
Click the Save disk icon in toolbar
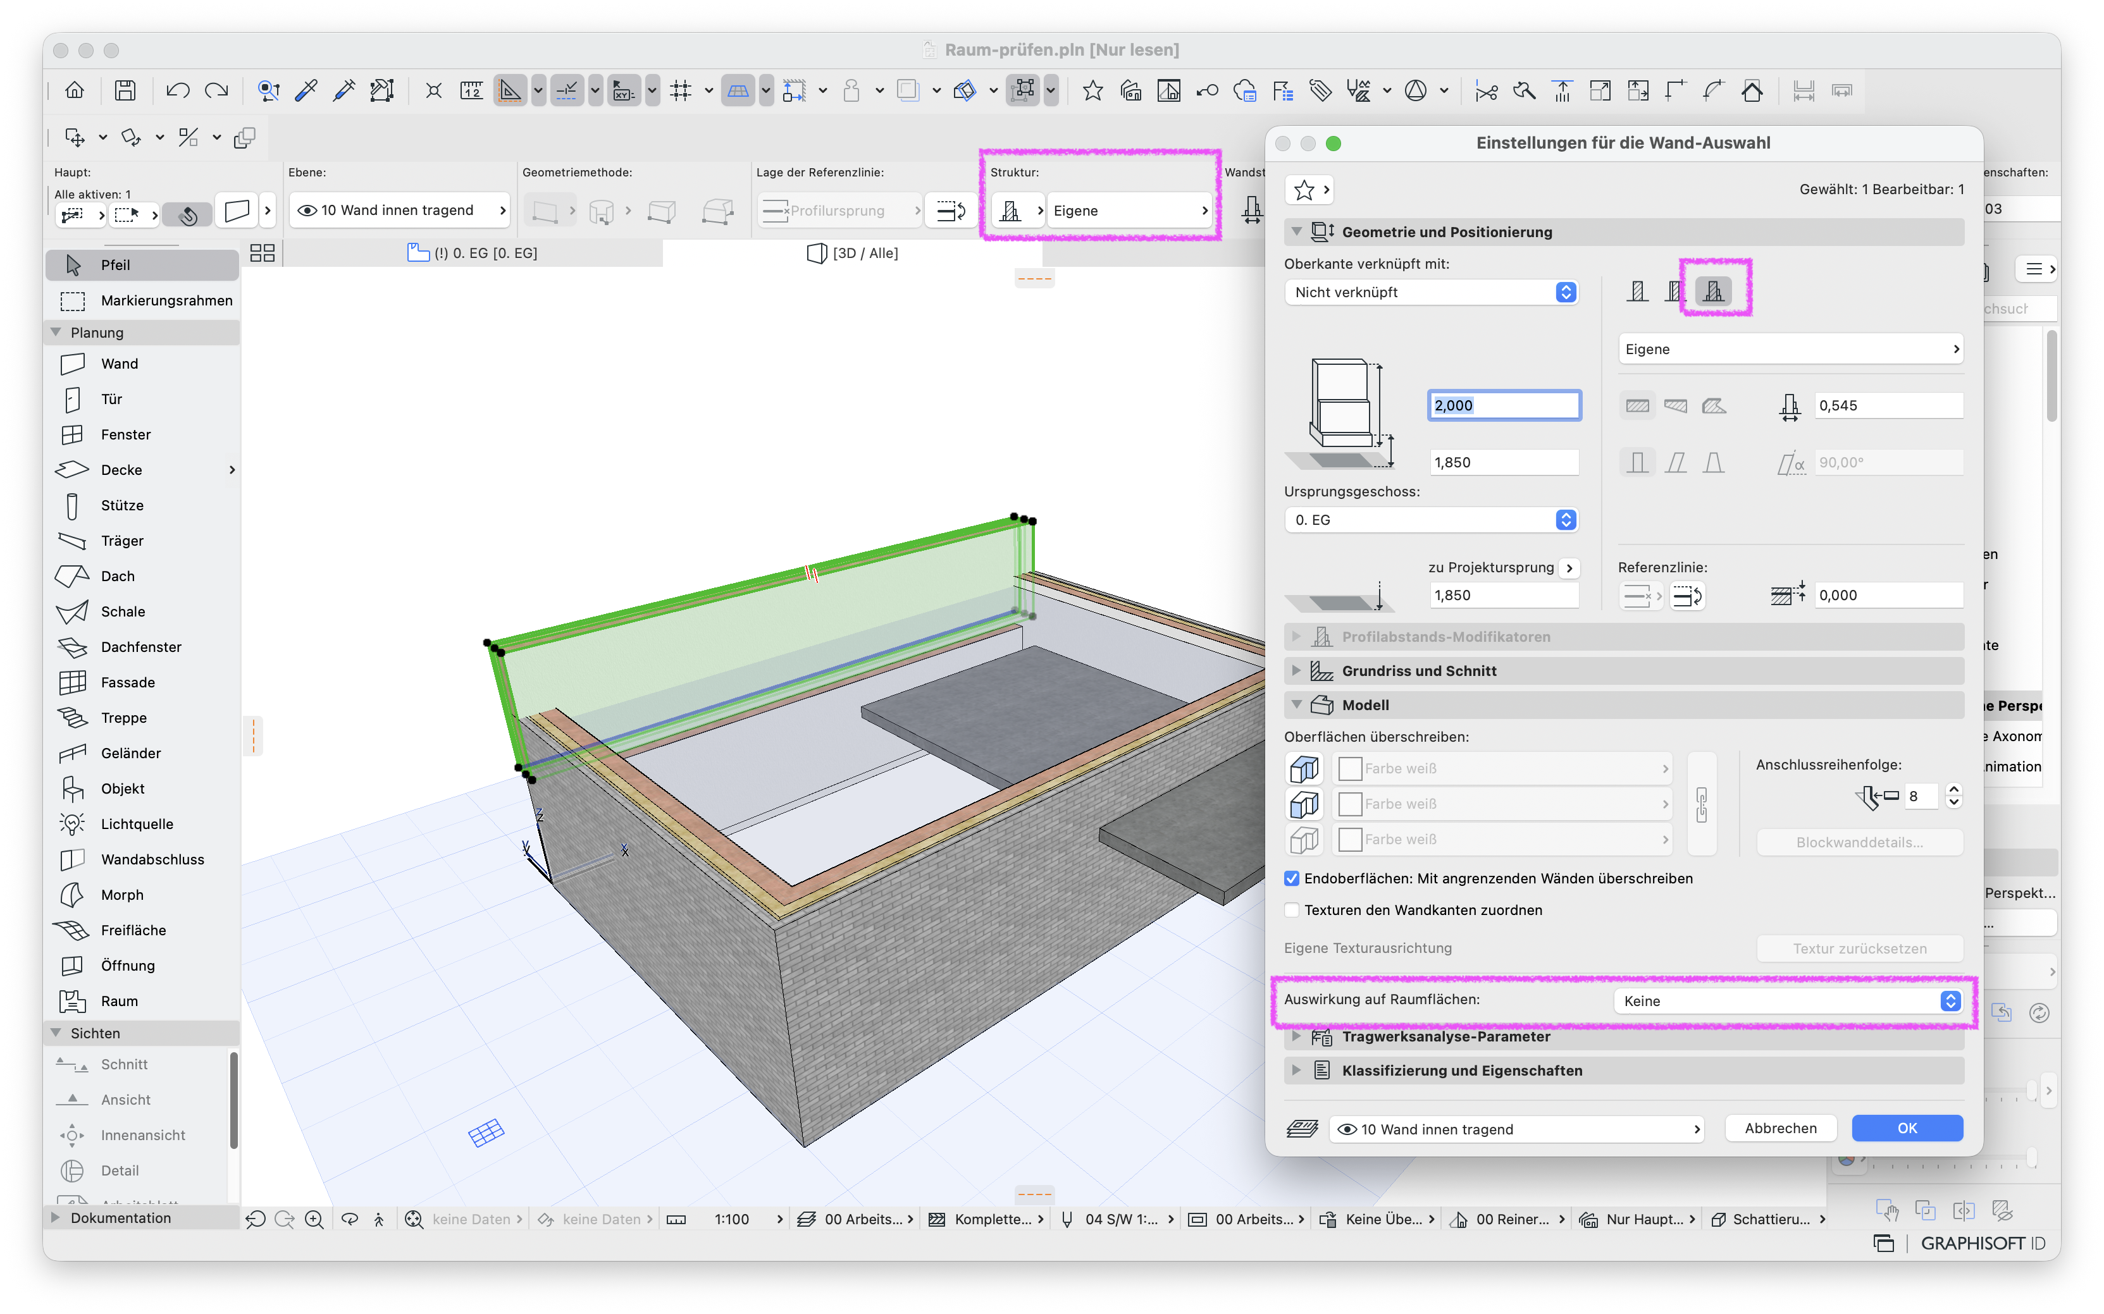tap(125, 90)
